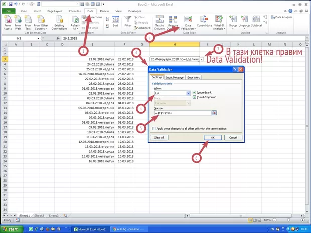
Task: Toggle the Ignore blank checkbox
Action: (x=195, y=93)
